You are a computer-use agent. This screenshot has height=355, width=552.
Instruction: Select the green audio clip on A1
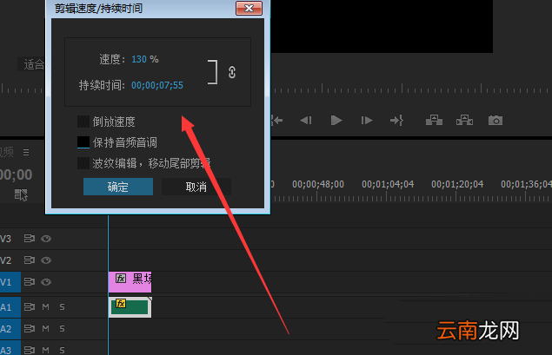tap(130, 307)
